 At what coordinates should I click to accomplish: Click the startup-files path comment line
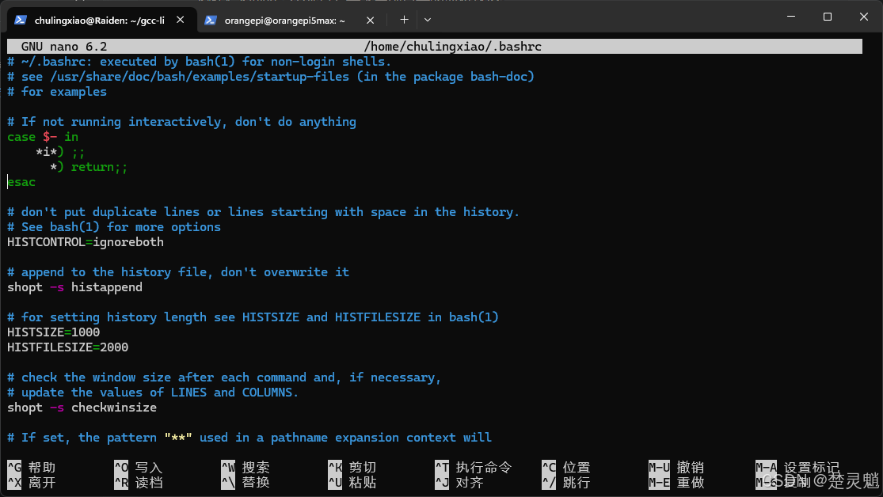coord(271,77)
